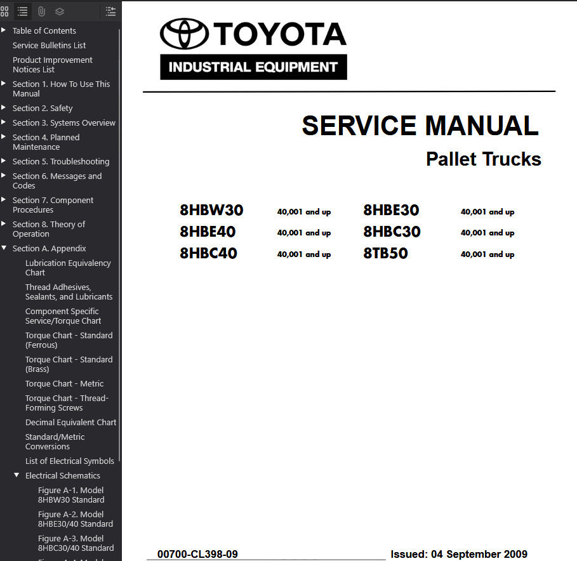The height and width of the screenshot is (561, 577).
Task: Expand Section 3. Systems Overview arrow
Action: (3, 122)
